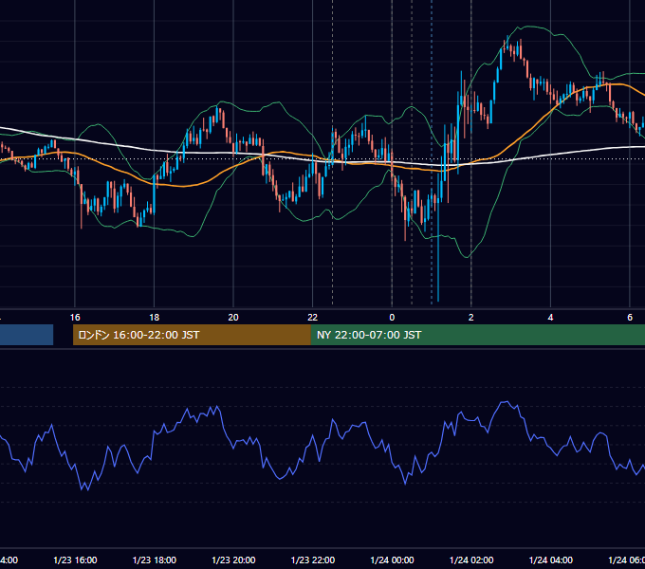Select the hour label 4 on chart axis
This screenshot has width=645, height=569.
(x=550, y=317)
